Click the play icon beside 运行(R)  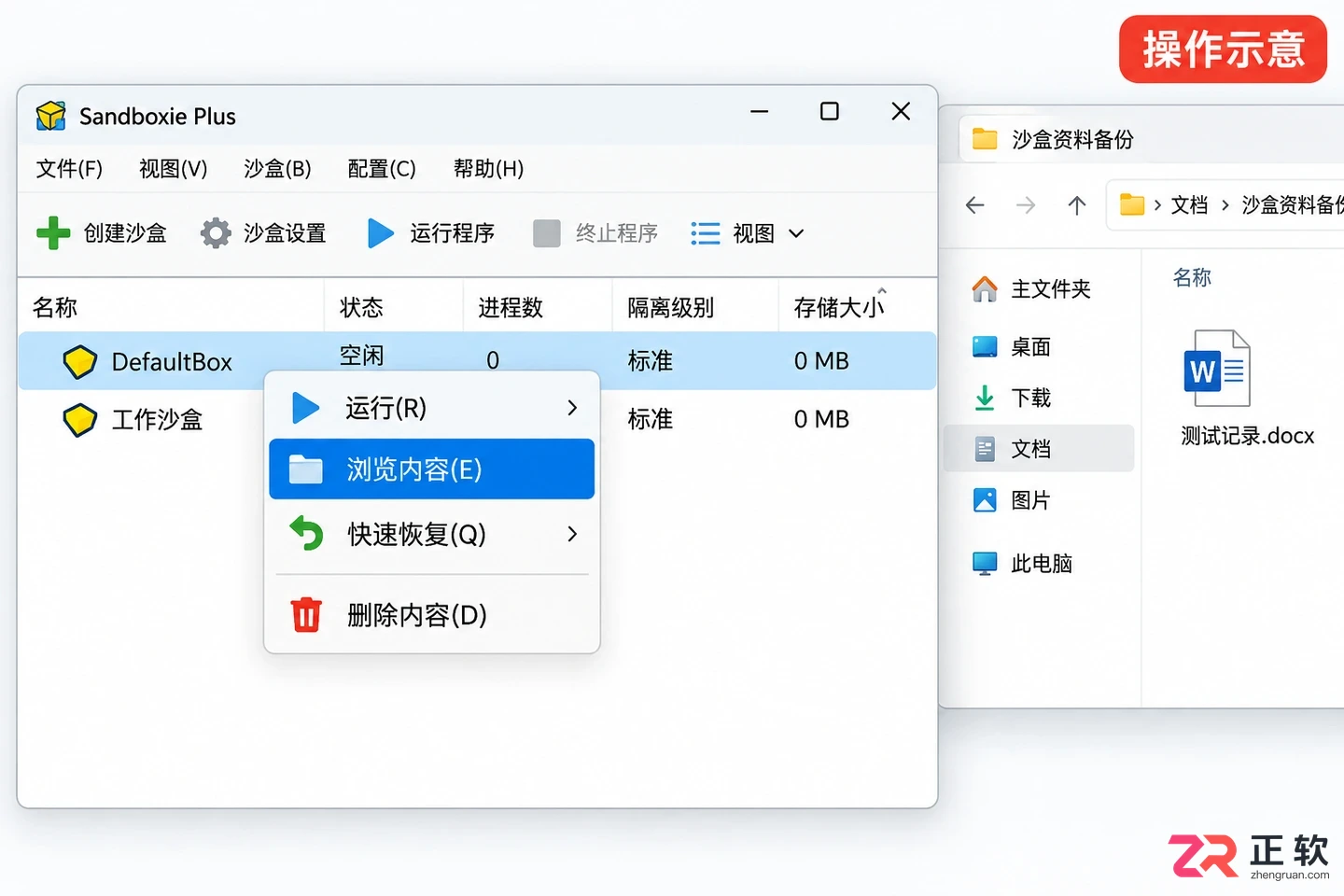305,408
